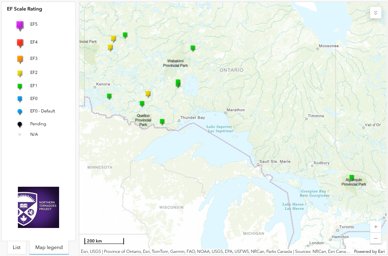Zoom in on the map
The image size is (388, 256).
376,227
